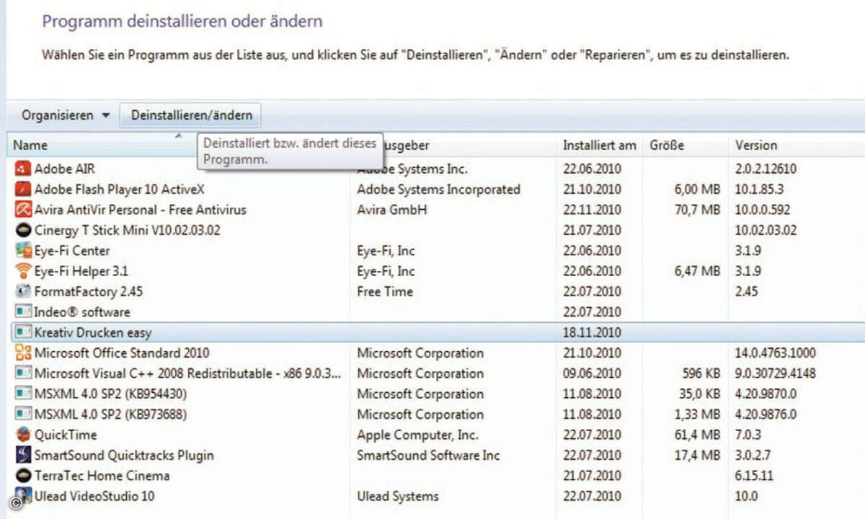Select the FormatFactory 2.45 name
The width and height of the screenshot is (865, 519).
[x=89, y=291]
